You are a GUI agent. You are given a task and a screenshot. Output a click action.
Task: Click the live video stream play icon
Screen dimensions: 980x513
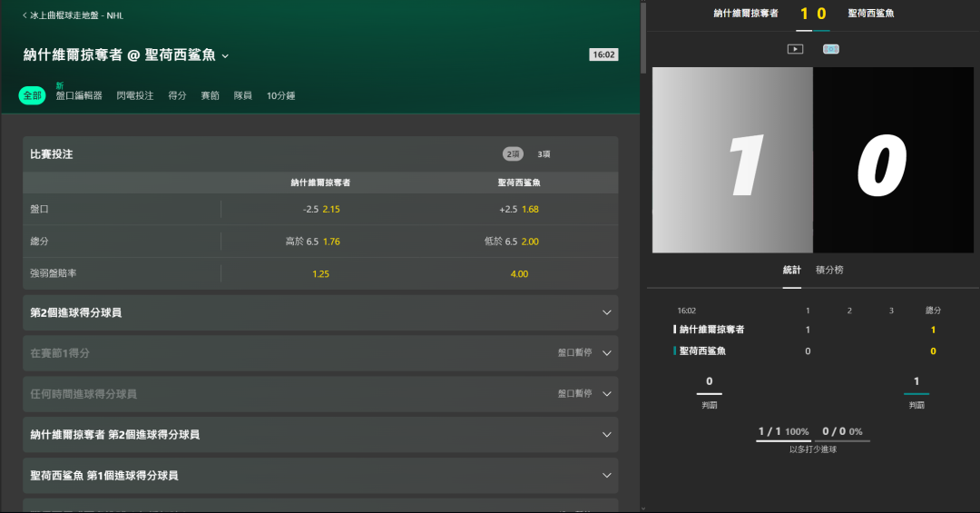click(x=795, y=49)
